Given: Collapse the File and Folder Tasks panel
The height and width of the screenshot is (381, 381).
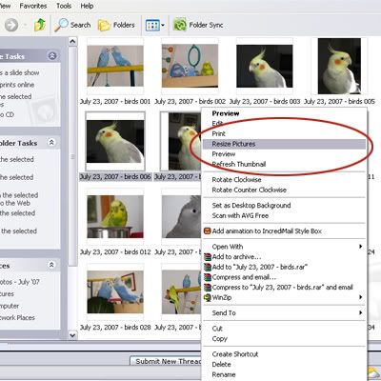Looking at the screenshot, I should click(x=51, y=142).
